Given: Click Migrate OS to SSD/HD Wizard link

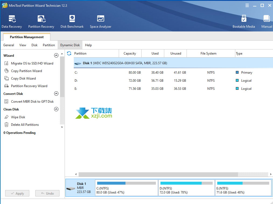Looking at the screenshot, I should point(32,63).
